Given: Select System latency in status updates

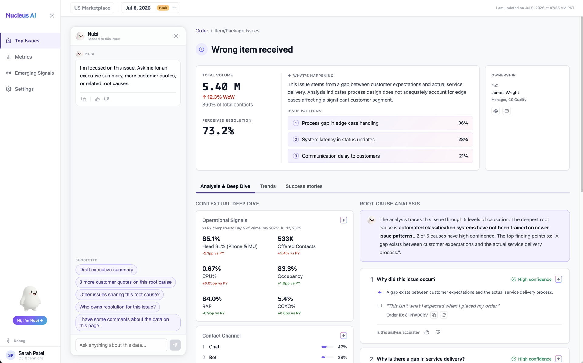Looking at the screenshot, I should click(380, 140).
